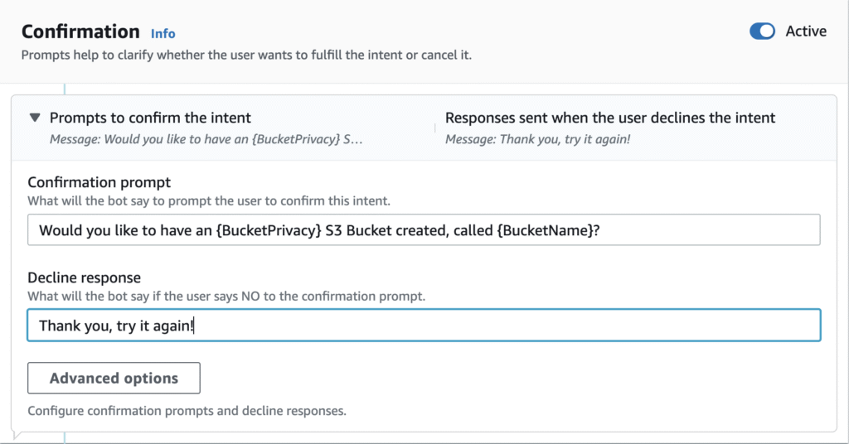This screenshot has width=849, height=444.
Task: Click the What will the bot say to prompt hint
Action: click(209, 200)
